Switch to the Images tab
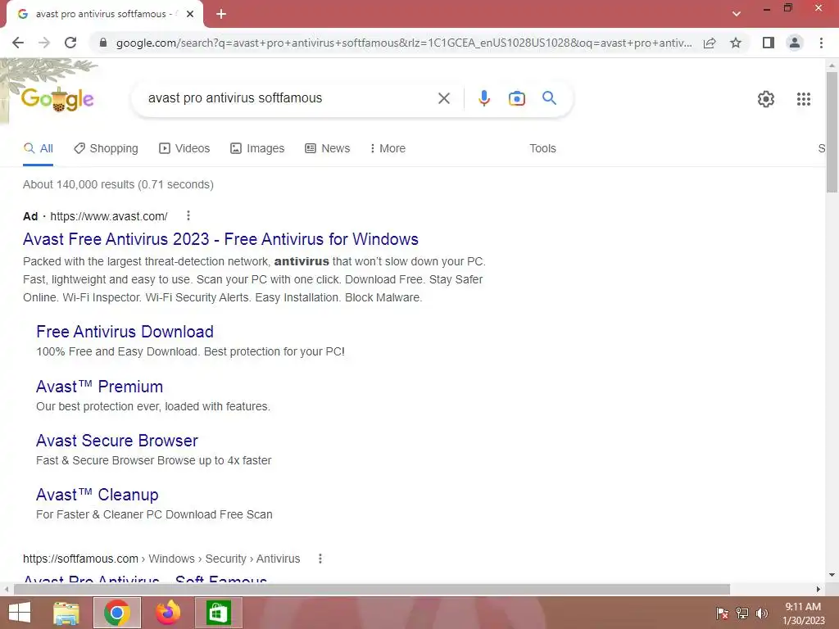The height and width of the screenshot is (629, 839). pyautogui.click(x=257, y=149)
